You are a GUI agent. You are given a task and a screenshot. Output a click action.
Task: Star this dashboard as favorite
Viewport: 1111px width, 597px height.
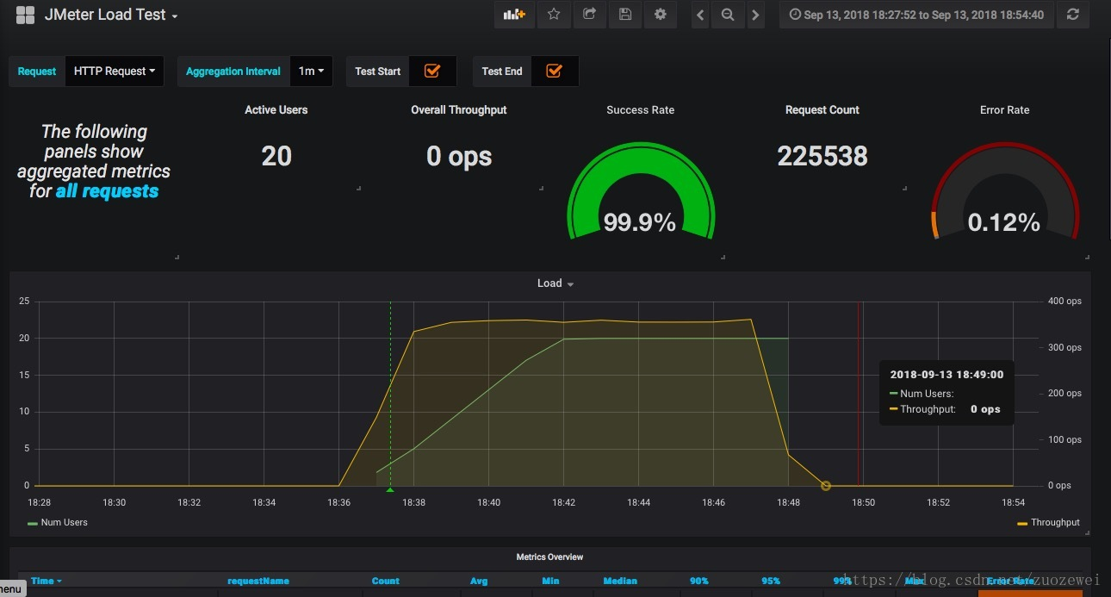point(554,15)
